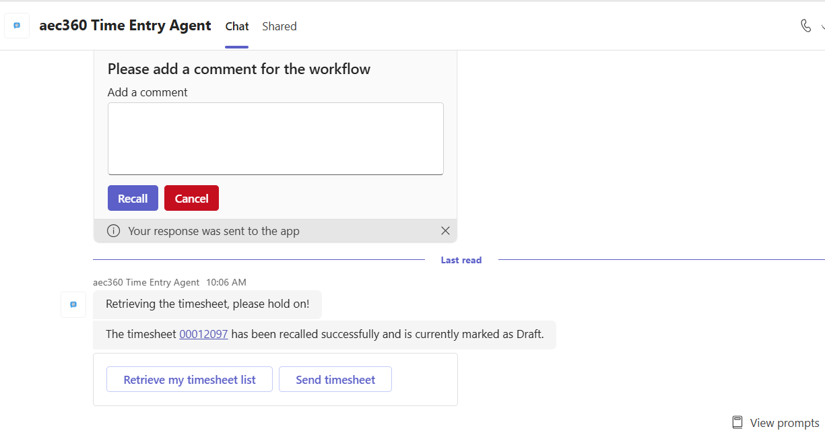
Task: Switch to the Chat tab
Action: tap(236, 26)
